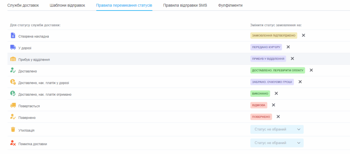Click the warehouse icon beside Прибув у відділення
The height and width of the screenshot is (154, 350).
point(13,59)
